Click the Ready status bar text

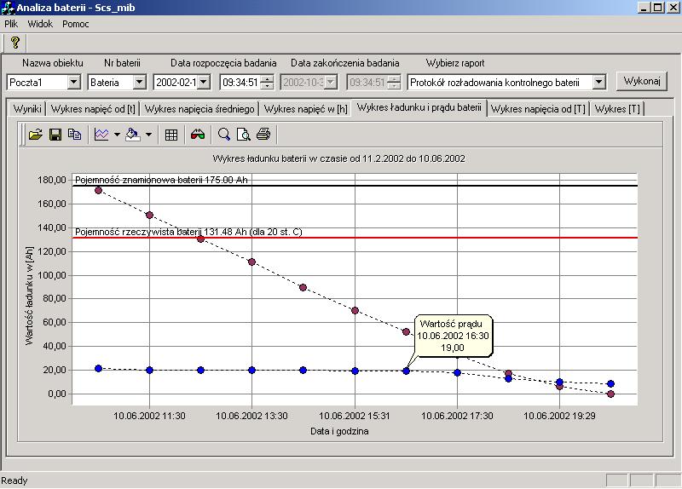click(x=14, y=480)
